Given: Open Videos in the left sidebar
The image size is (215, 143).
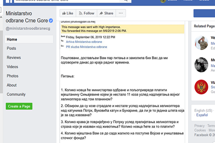Looking at the screenshot, I should click(x=13, y=67).
